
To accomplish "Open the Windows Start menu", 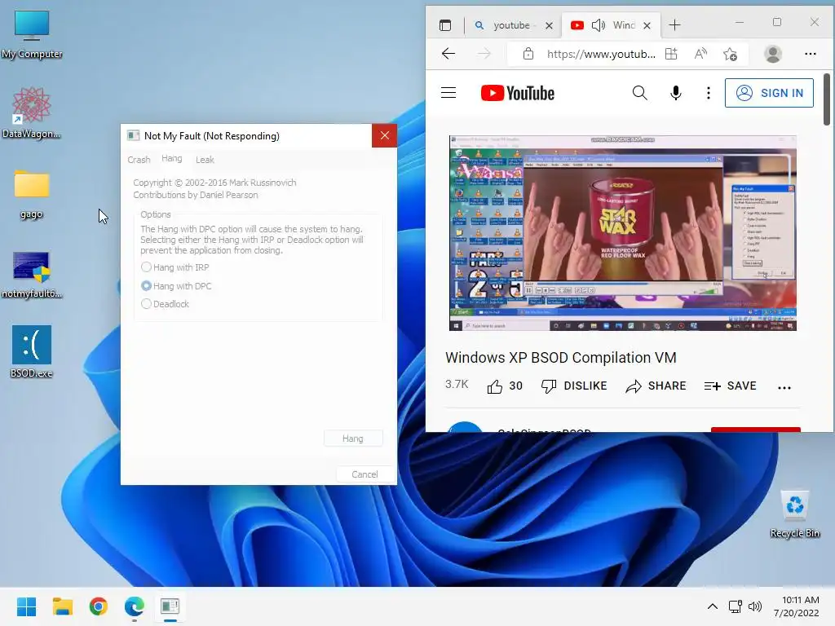I will [x=26, y=606].
